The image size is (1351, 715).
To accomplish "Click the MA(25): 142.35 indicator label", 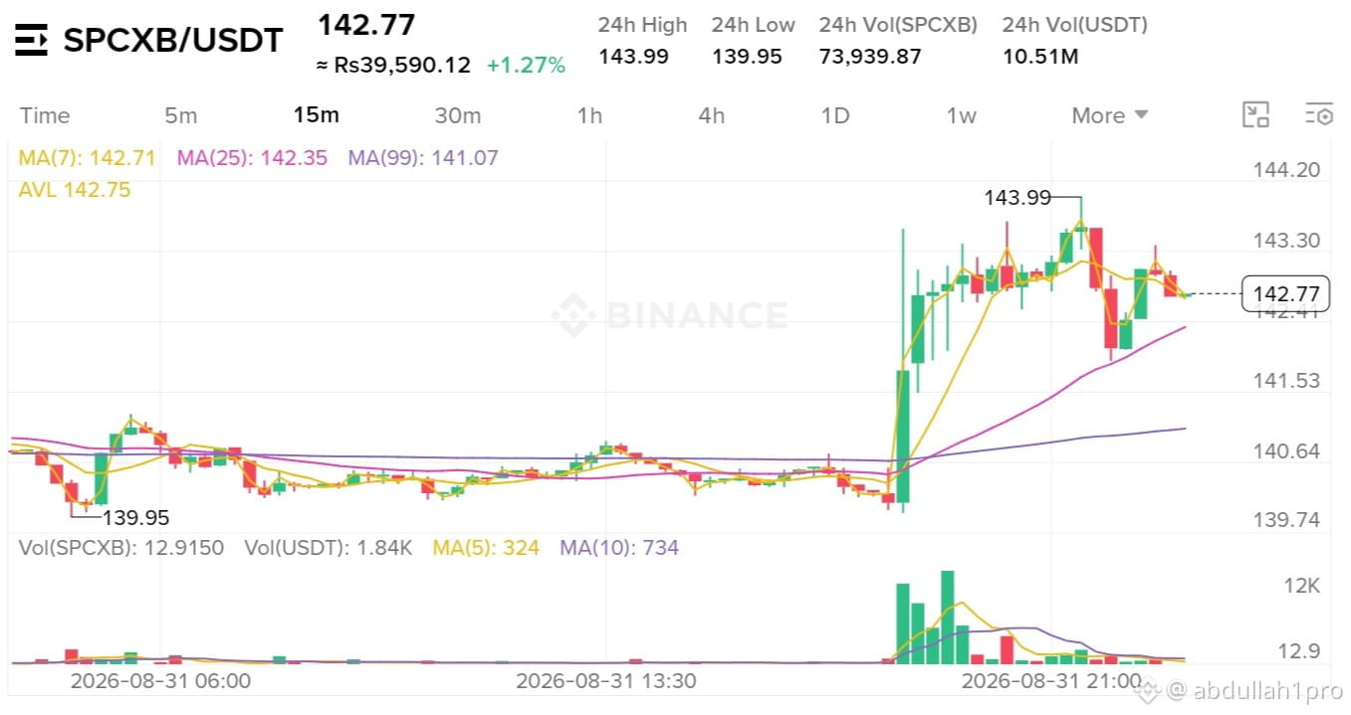I will click(x=252, y=157).
